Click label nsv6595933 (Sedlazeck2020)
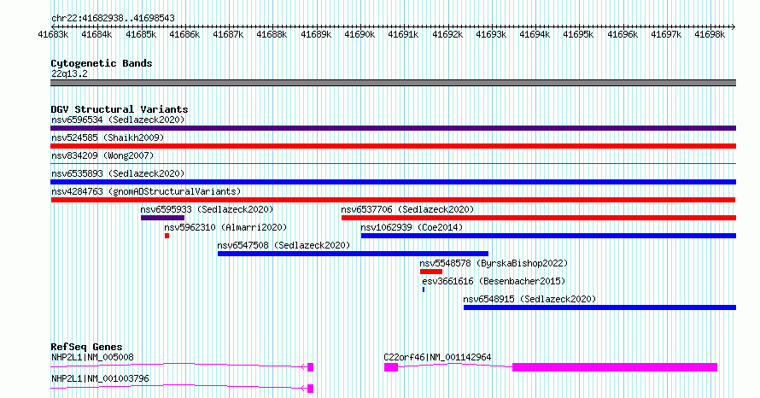Screen dimensions: 760x398 pos(207,209)
